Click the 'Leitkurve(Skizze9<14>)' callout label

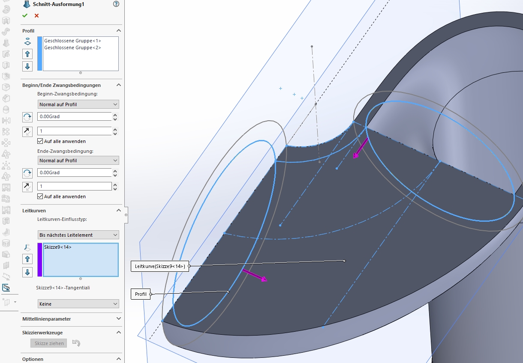[159, 266]
